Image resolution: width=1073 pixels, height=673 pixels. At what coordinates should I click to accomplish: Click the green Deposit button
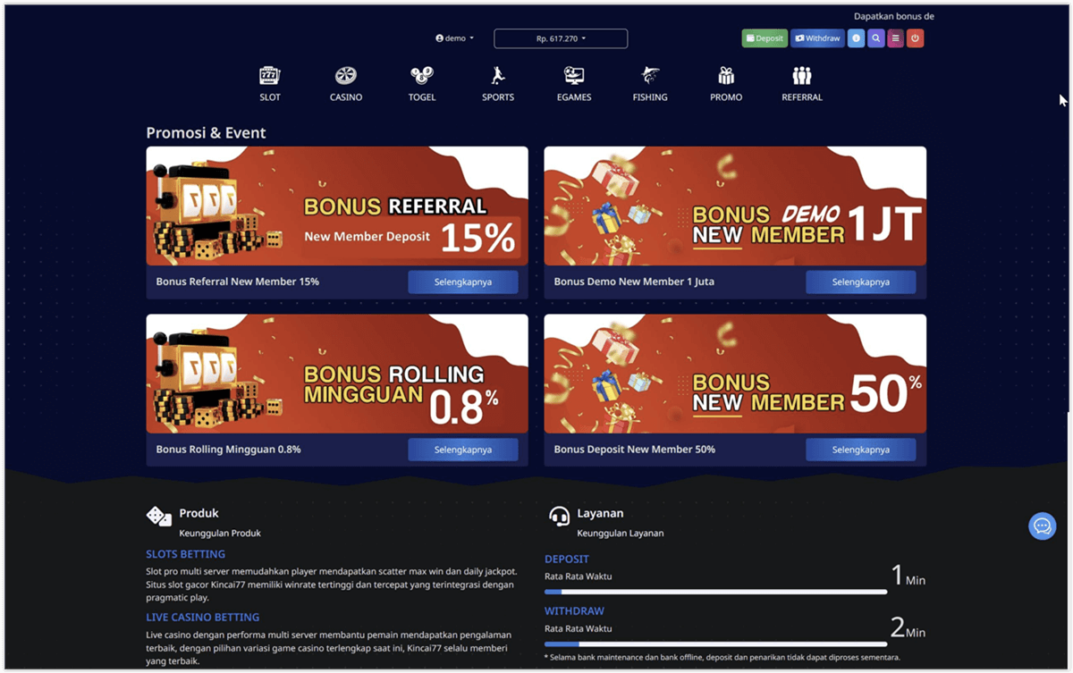[x=765, y=38]
